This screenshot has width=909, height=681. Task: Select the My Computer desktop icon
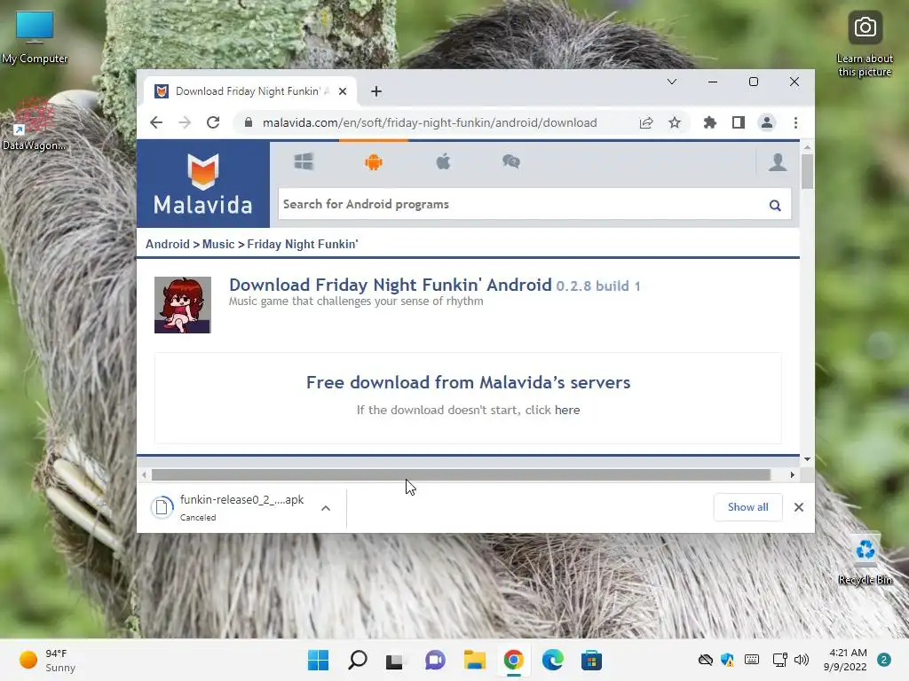click(35, 36)
